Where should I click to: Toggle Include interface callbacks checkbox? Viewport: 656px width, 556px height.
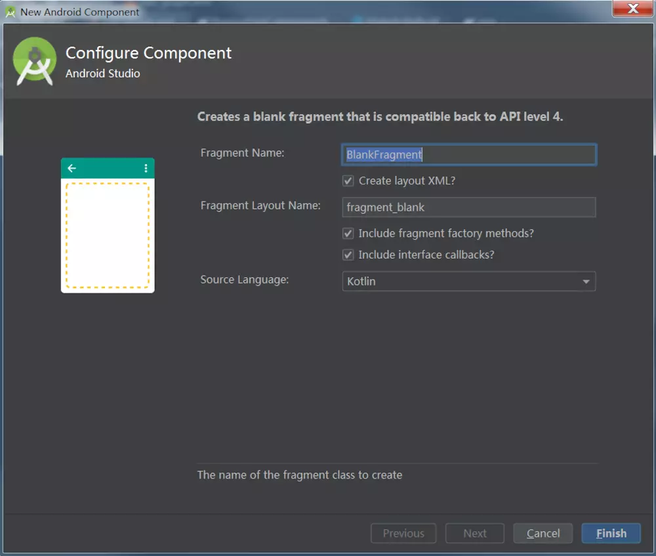click(x=348, y=255)
